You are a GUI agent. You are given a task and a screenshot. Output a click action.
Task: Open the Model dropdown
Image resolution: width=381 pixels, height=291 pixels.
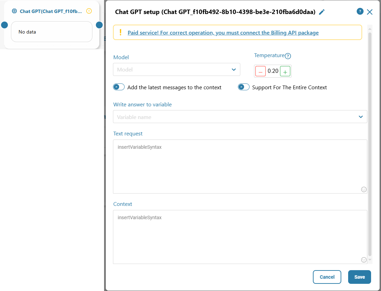point(177,70)
